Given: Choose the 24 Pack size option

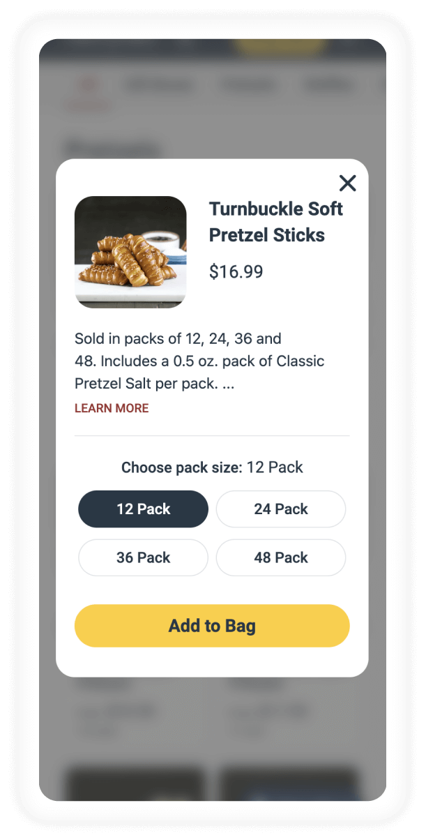Looking at the screenshot, I should tap(281, 509).
